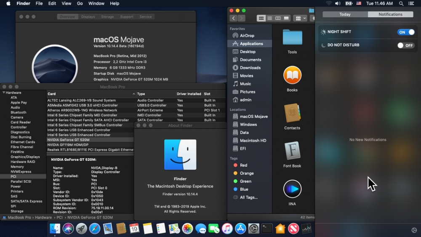Select Downloads in Finder sidebar

(x=250, y=68)
